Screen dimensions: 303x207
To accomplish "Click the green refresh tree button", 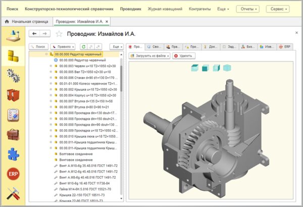I will (x=83, y=46).
